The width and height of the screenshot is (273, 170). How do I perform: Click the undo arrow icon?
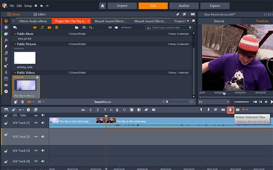coord(41,6)
